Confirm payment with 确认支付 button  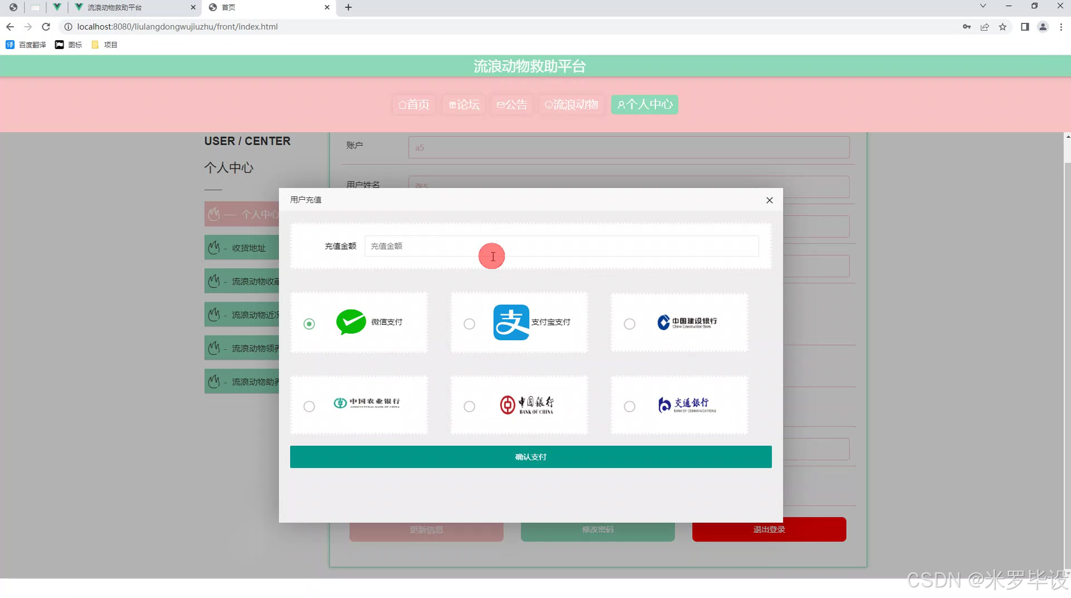(x=530, y=457)
